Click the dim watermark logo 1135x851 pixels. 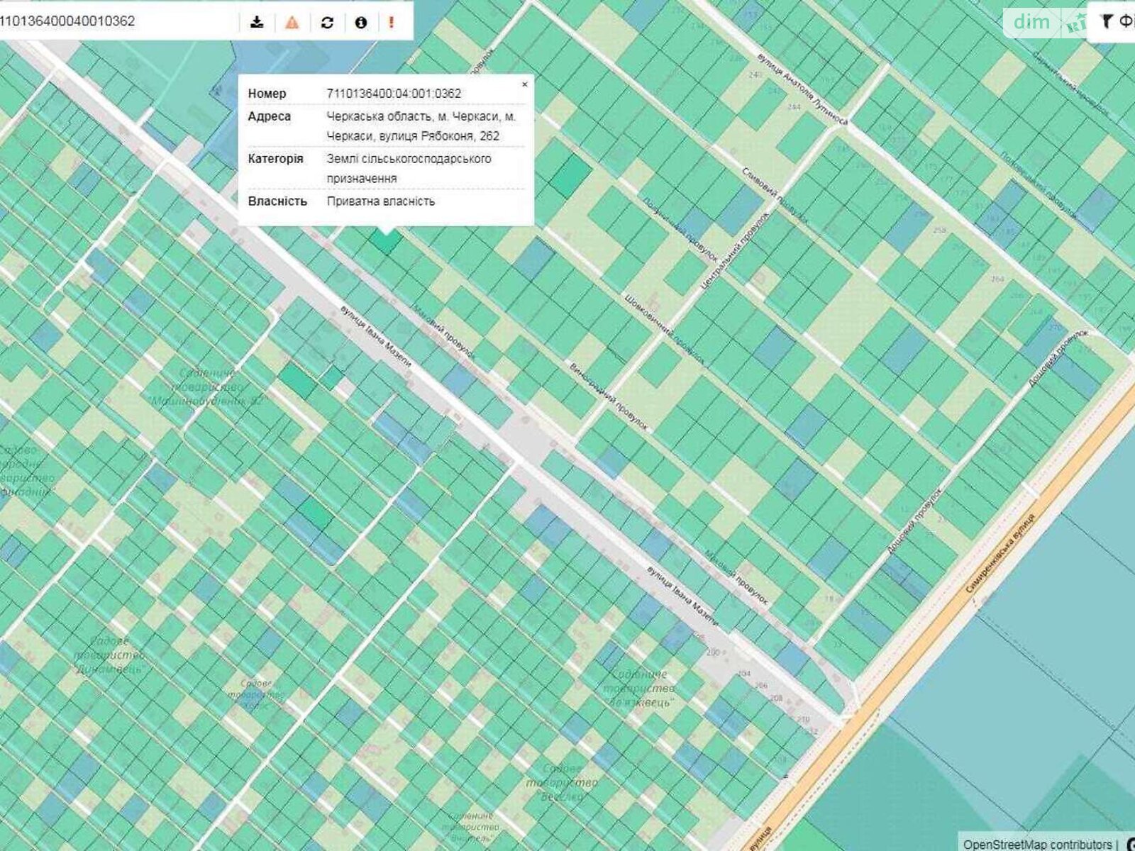click(x=1032, y=22)
